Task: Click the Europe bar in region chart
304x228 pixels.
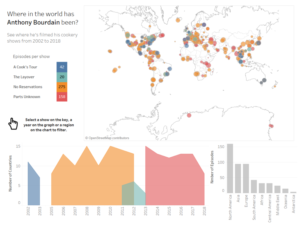Action: (x=246, y=178)
